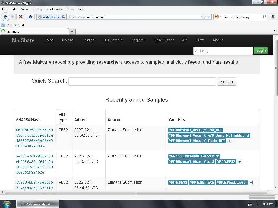This screenshot has height=208, width=278.
Task: Open the Daily Digest link
Action: (163, 40)
